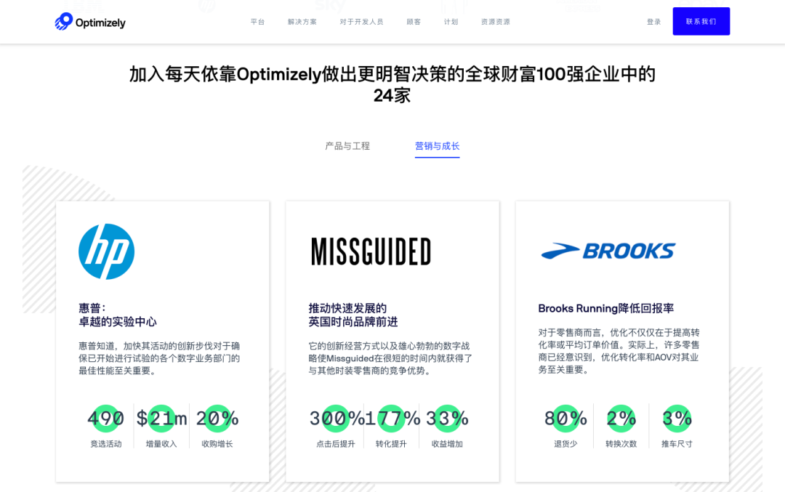Open the 惠普: 卓越的实验中心 heading
The image size is (785, 492).
point(118,315)
